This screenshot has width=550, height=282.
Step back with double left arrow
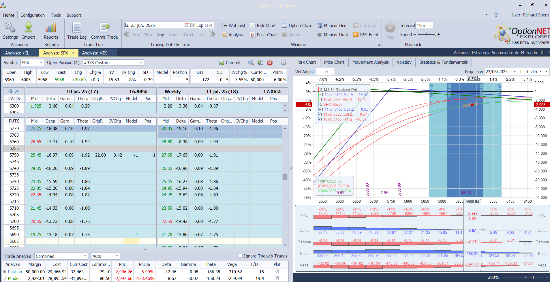[127, 35]
